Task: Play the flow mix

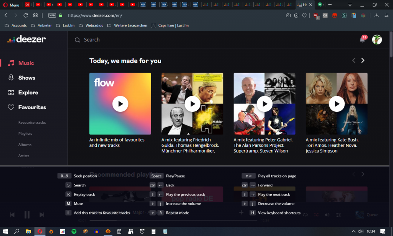Action: 120,104
